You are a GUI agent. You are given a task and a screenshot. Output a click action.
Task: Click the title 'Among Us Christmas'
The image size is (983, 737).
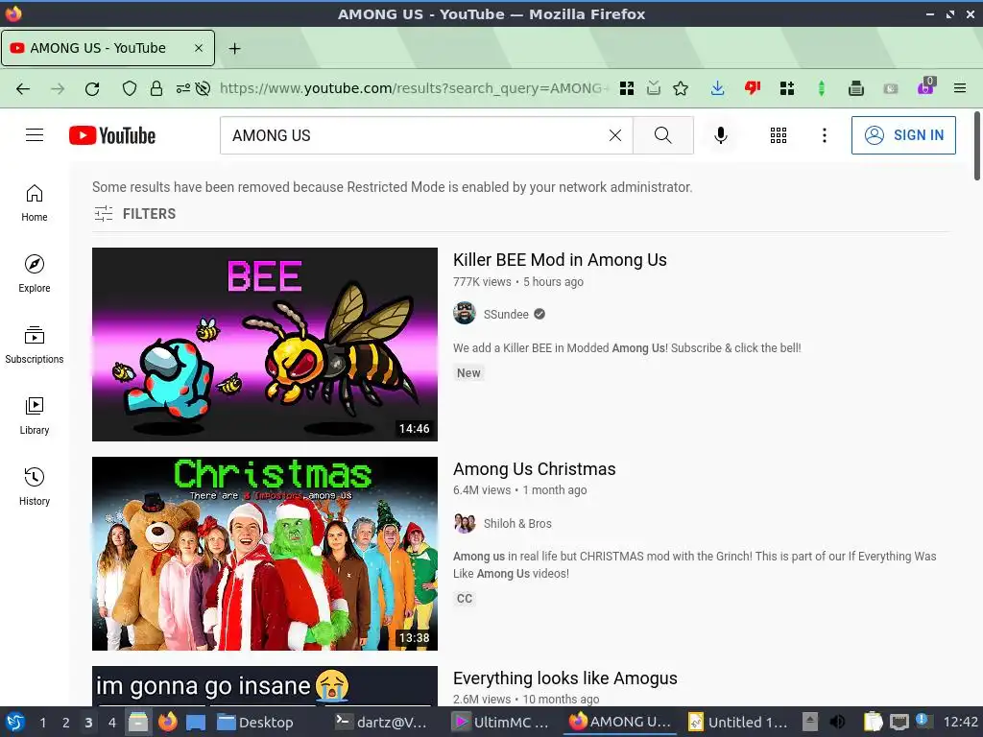click(x=534, y=469)
